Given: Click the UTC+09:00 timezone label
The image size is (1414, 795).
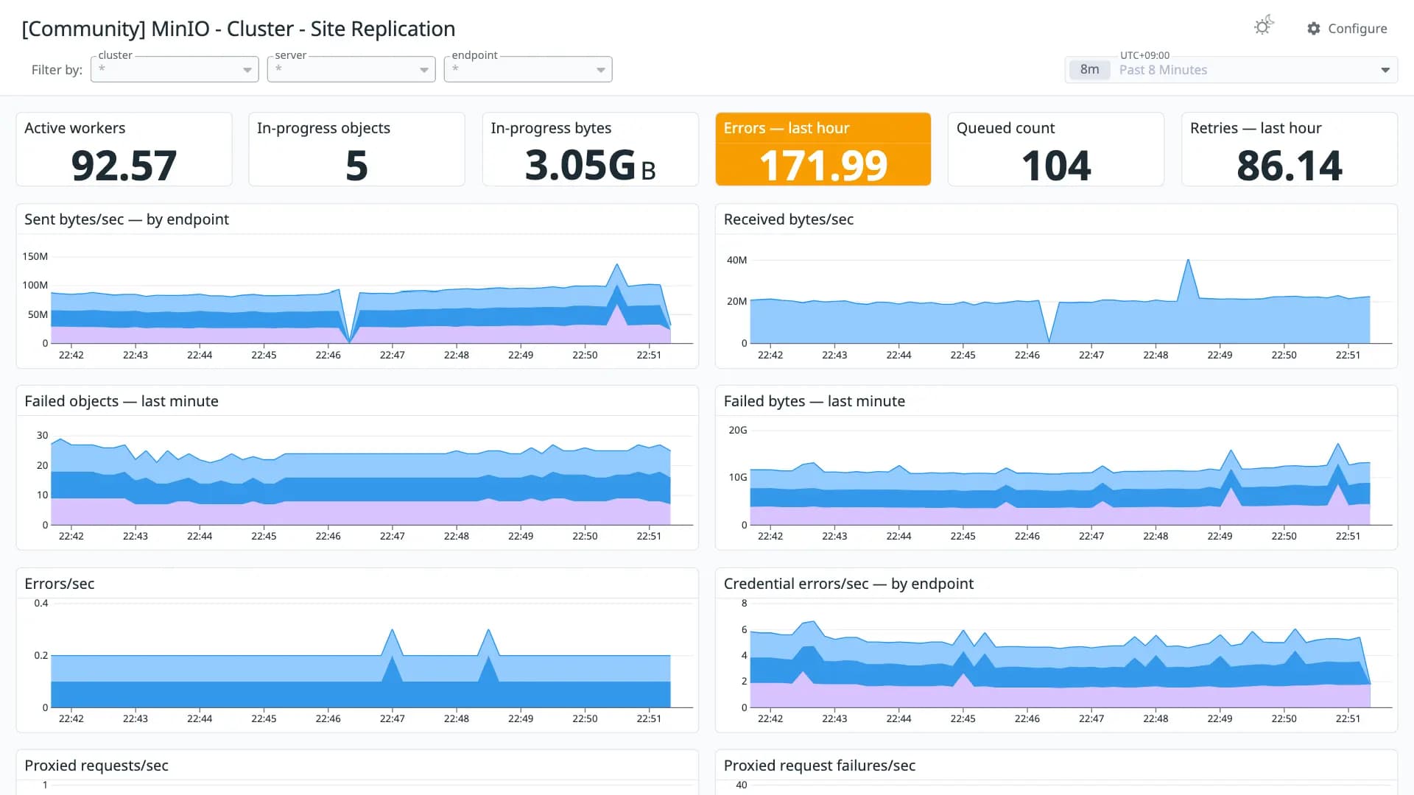Looking at the screenshot, I should tap(1144, 55).
